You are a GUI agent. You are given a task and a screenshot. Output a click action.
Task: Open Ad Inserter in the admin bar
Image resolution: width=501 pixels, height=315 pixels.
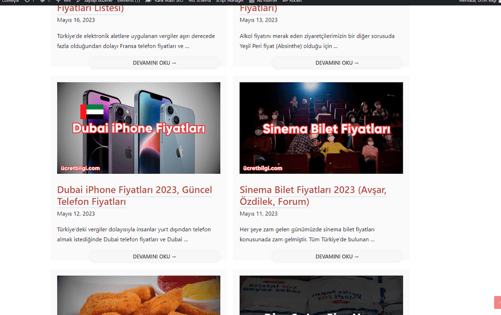click(x=264, y=2)
